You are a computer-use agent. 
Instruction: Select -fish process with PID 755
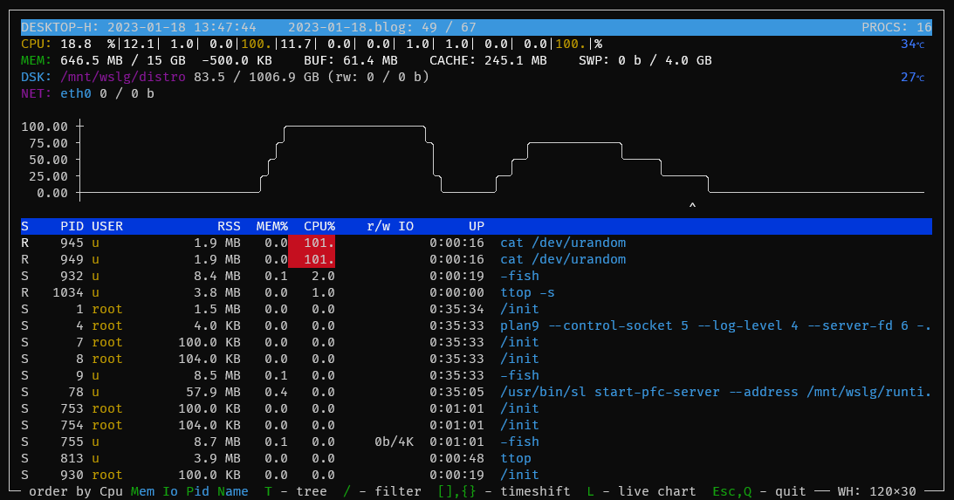pos(477,442)
